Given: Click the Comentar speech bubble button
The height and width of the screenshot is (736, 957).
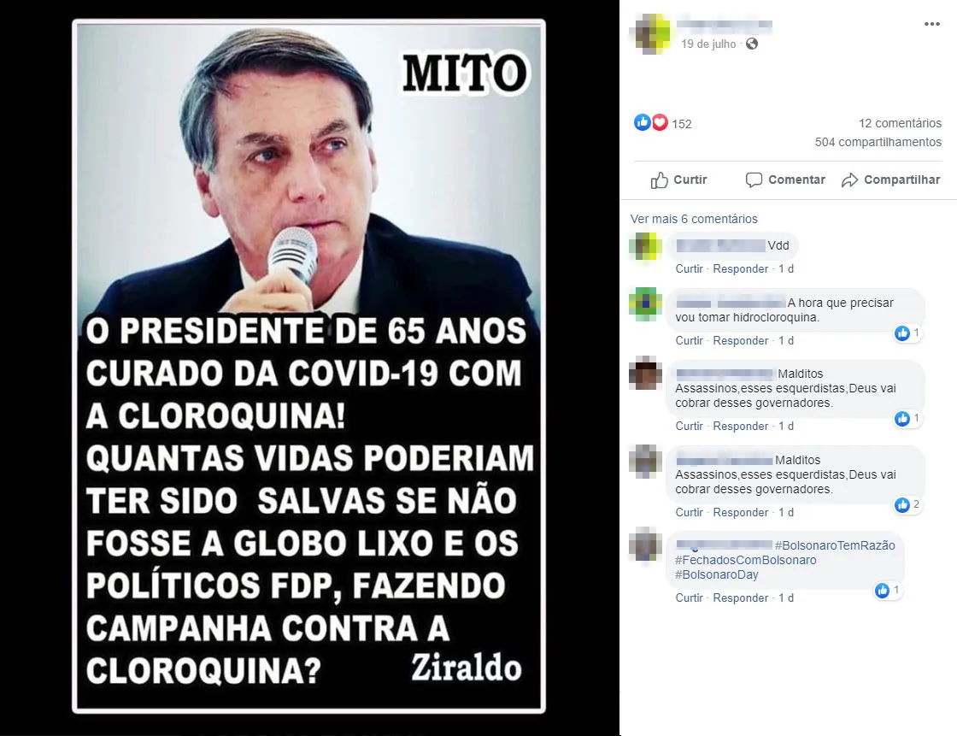Looking at the screenshot, I should pyautogui.click(x=785, y=180).
